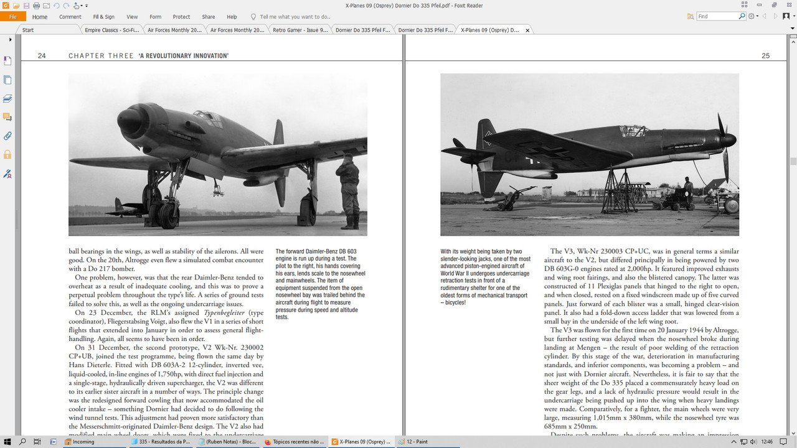Click the page number 24 text
Image resolution: width=797 pixels, height=448 pixels.
[42, 56]
